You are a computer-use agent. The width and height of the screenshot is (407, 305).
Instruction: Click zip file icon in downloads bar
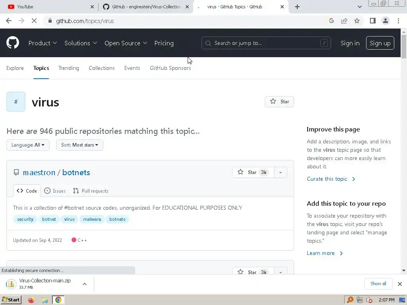coord(11,284)
